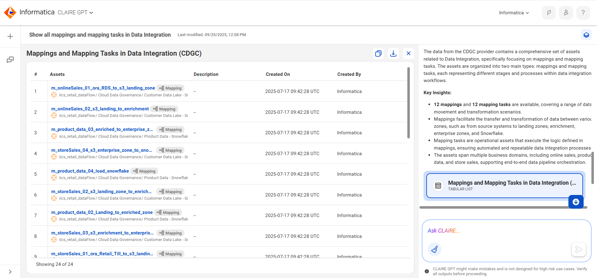
Task: Click the path icon under m_storeSales_03 row
Action: click(54, 240)
